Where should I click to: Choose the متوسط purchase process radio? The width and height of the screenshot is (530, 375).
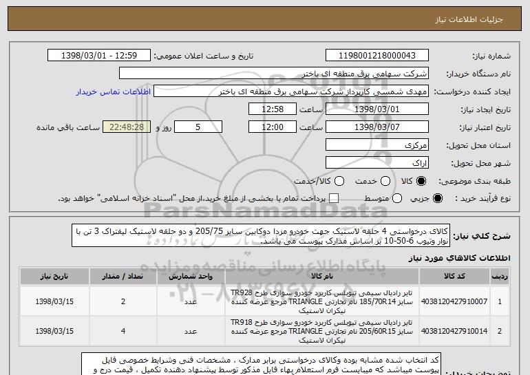click(x=397, y=198)
